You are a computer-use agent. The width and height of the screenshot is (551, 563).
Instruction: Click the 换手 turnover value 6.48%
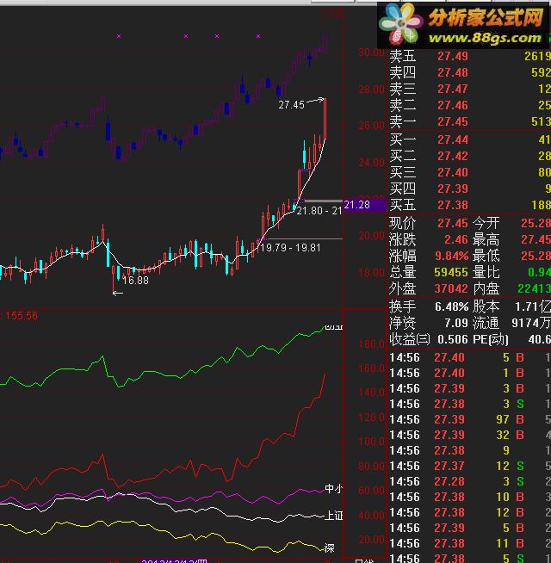click(451, 306)
